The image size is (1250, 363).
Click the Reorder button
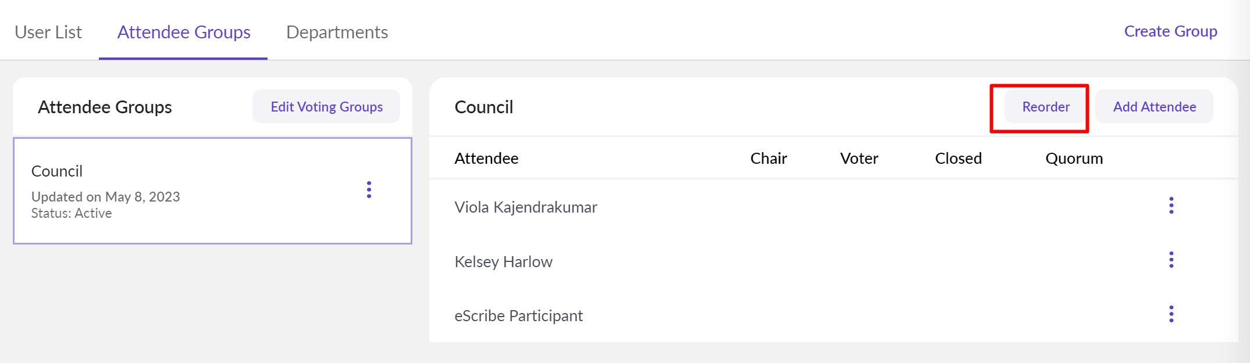[x=1045, y=107]
